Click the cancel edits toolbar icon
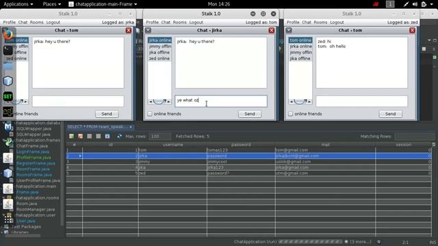The width and height of the screenshot is (438, 246). point(99,136)
